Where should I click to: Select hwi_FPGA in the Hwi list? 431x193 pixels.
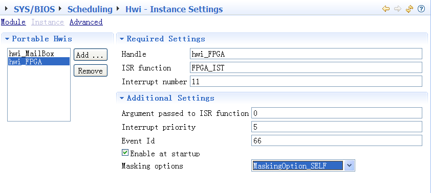point(39,61)
